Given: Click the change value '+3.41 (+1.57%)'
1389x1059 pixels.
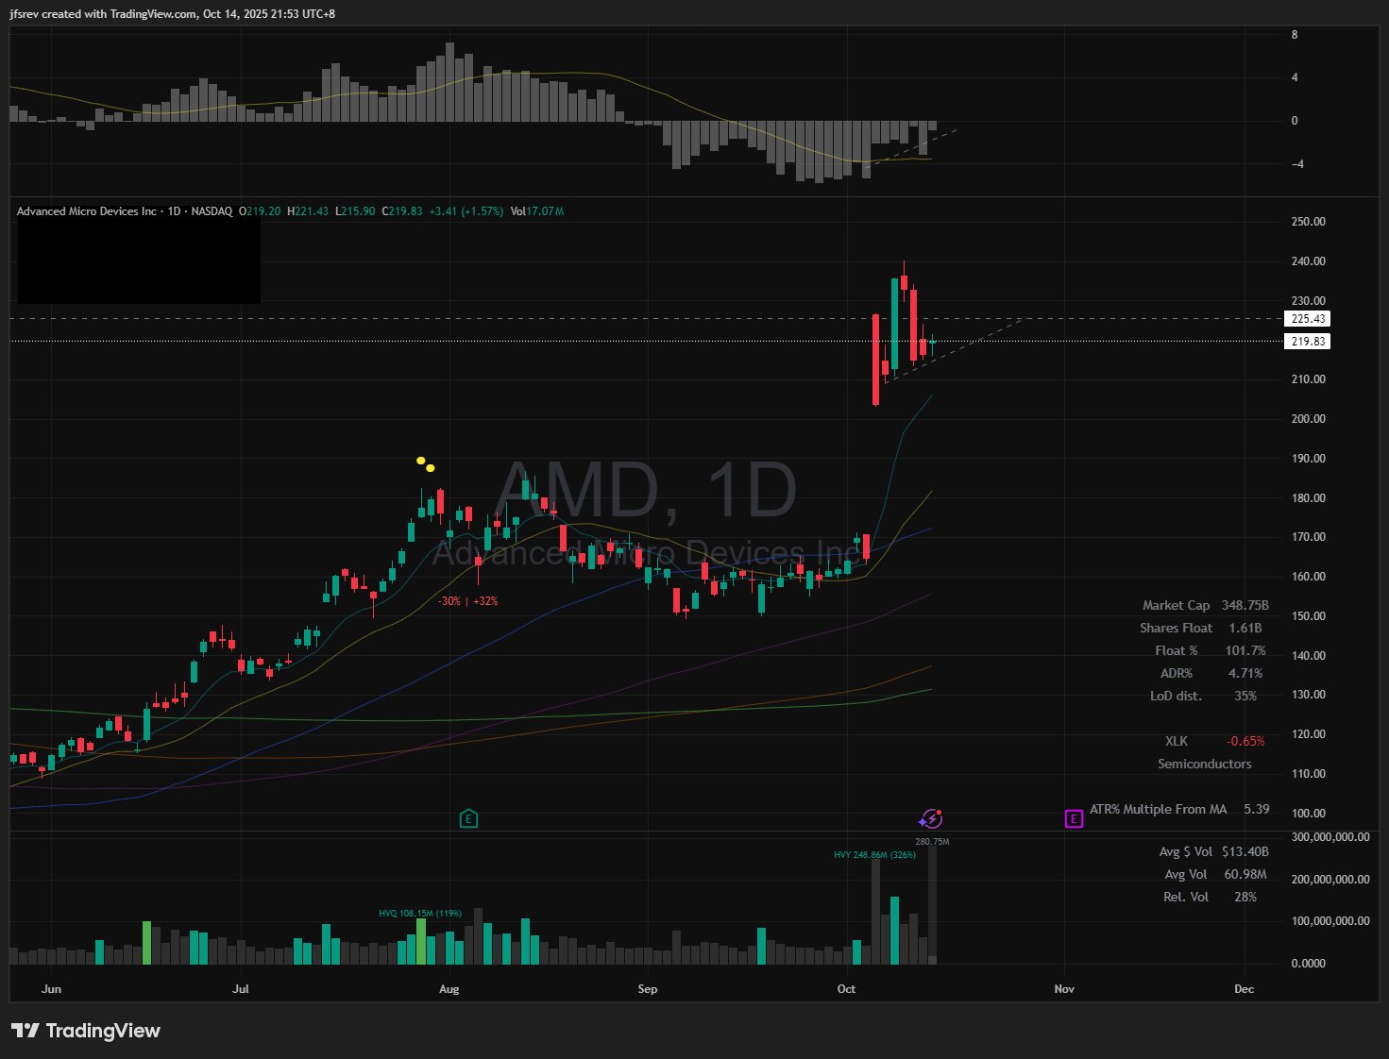Looking at the screenshot, I should pyautogui.click(x=466, y=211).
